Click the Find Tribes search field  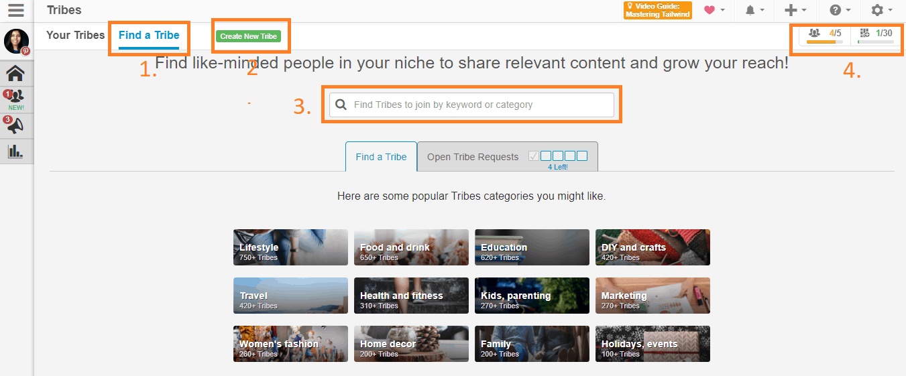click(471, 105)
